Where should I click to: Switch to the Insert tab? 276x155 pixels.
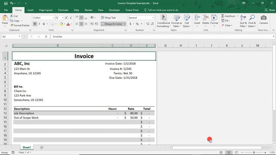pos(30,10)
